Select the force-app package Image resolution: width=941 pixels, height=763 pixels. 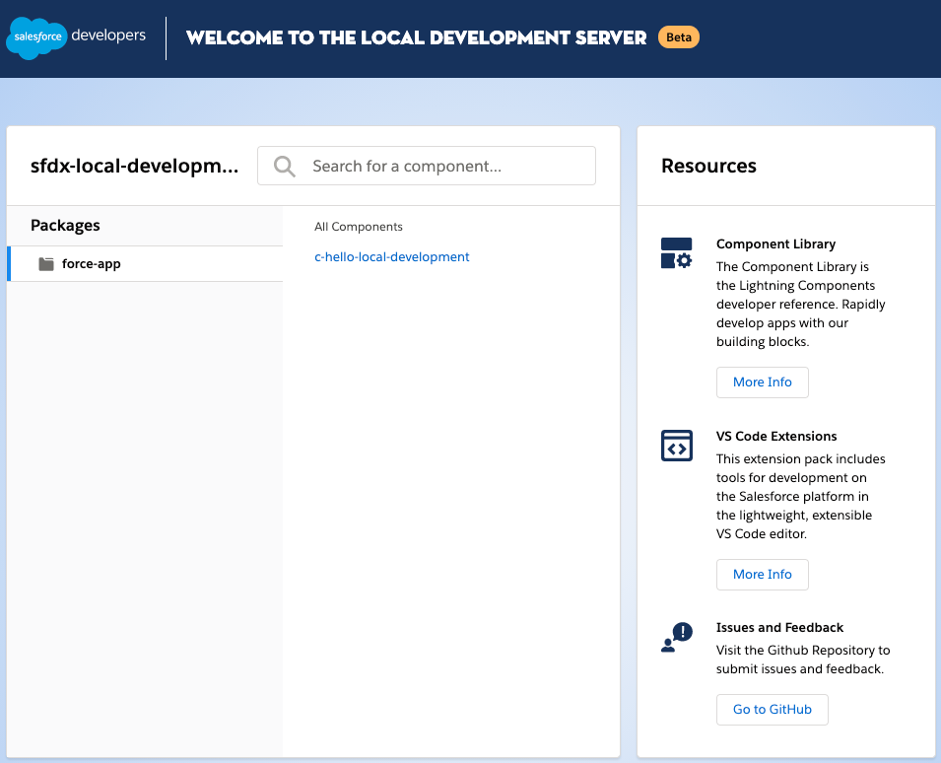click(x=92, y=264)
